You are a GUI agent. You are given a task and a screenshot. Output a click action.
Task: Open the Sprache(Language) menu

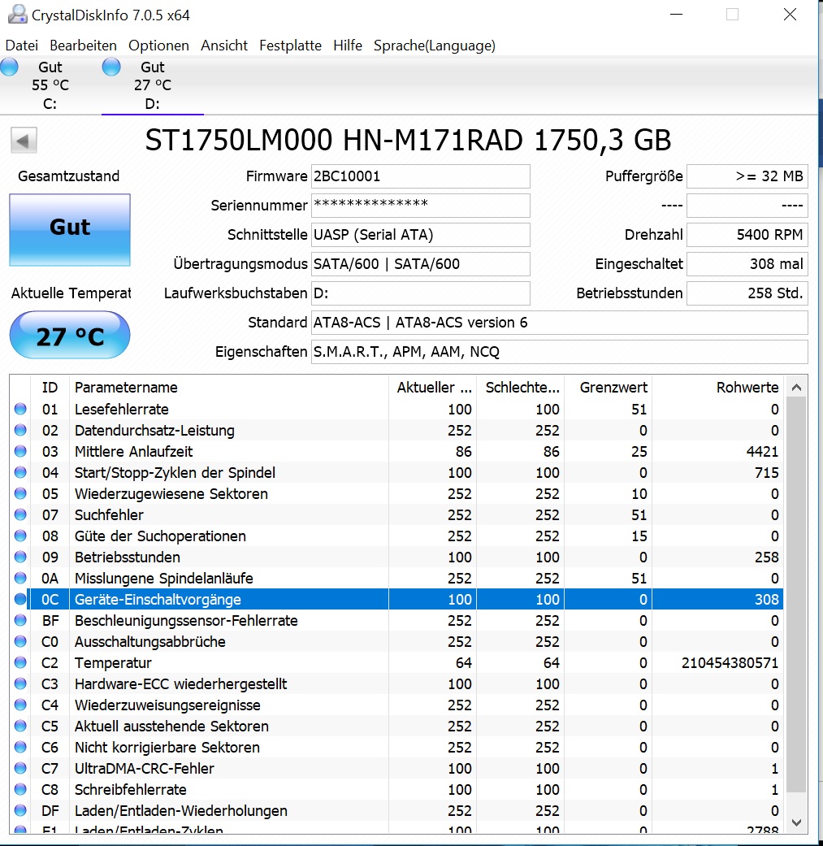[x=434, y=46]
